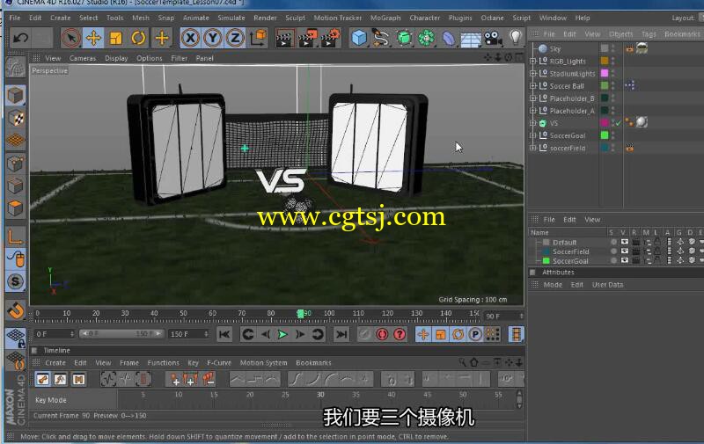The height and width of the screenshot is (444, 704).
Task: Go to end of animation
Action: click(x=341, y=334)
